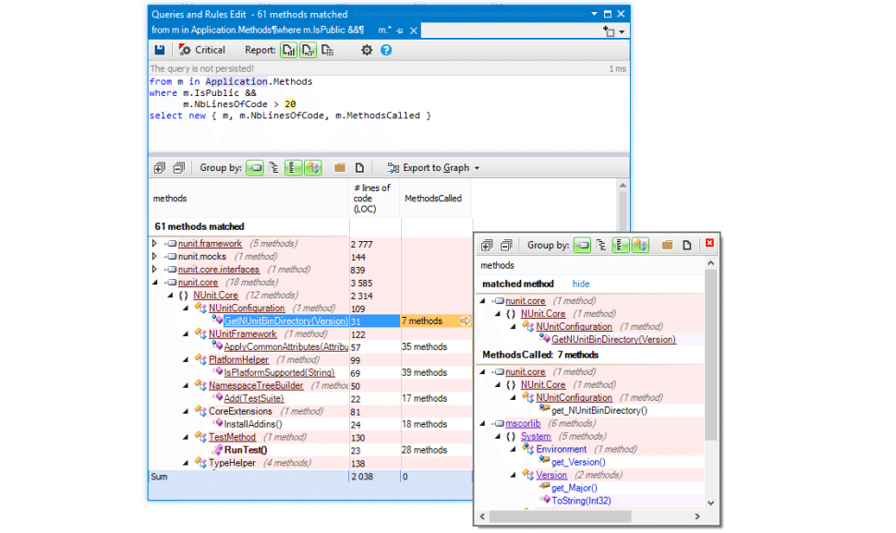Open the nunit.framework link
This screenshot has width=896, height=533.
point(210,244)
